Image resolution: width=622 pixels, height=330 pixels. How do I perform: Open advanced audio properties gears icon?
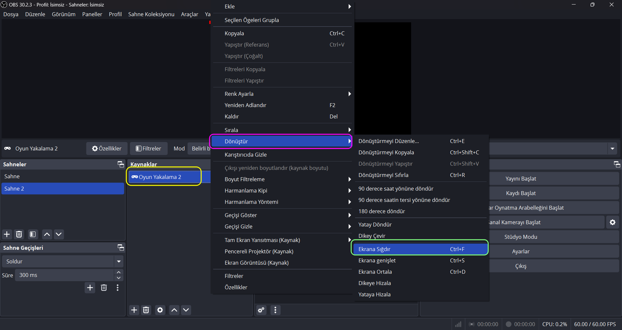[x=261, y=310]
